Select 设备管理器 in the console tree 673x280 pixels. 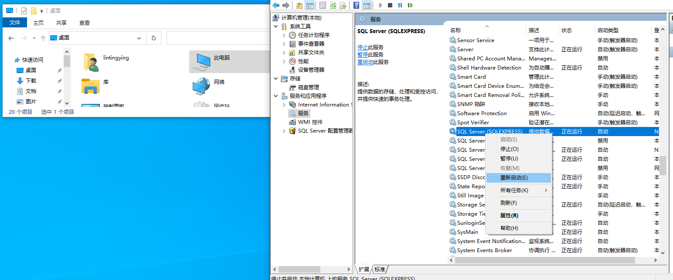(311, 70)
